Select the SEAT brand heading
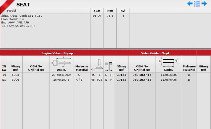 tap(23, 5)
